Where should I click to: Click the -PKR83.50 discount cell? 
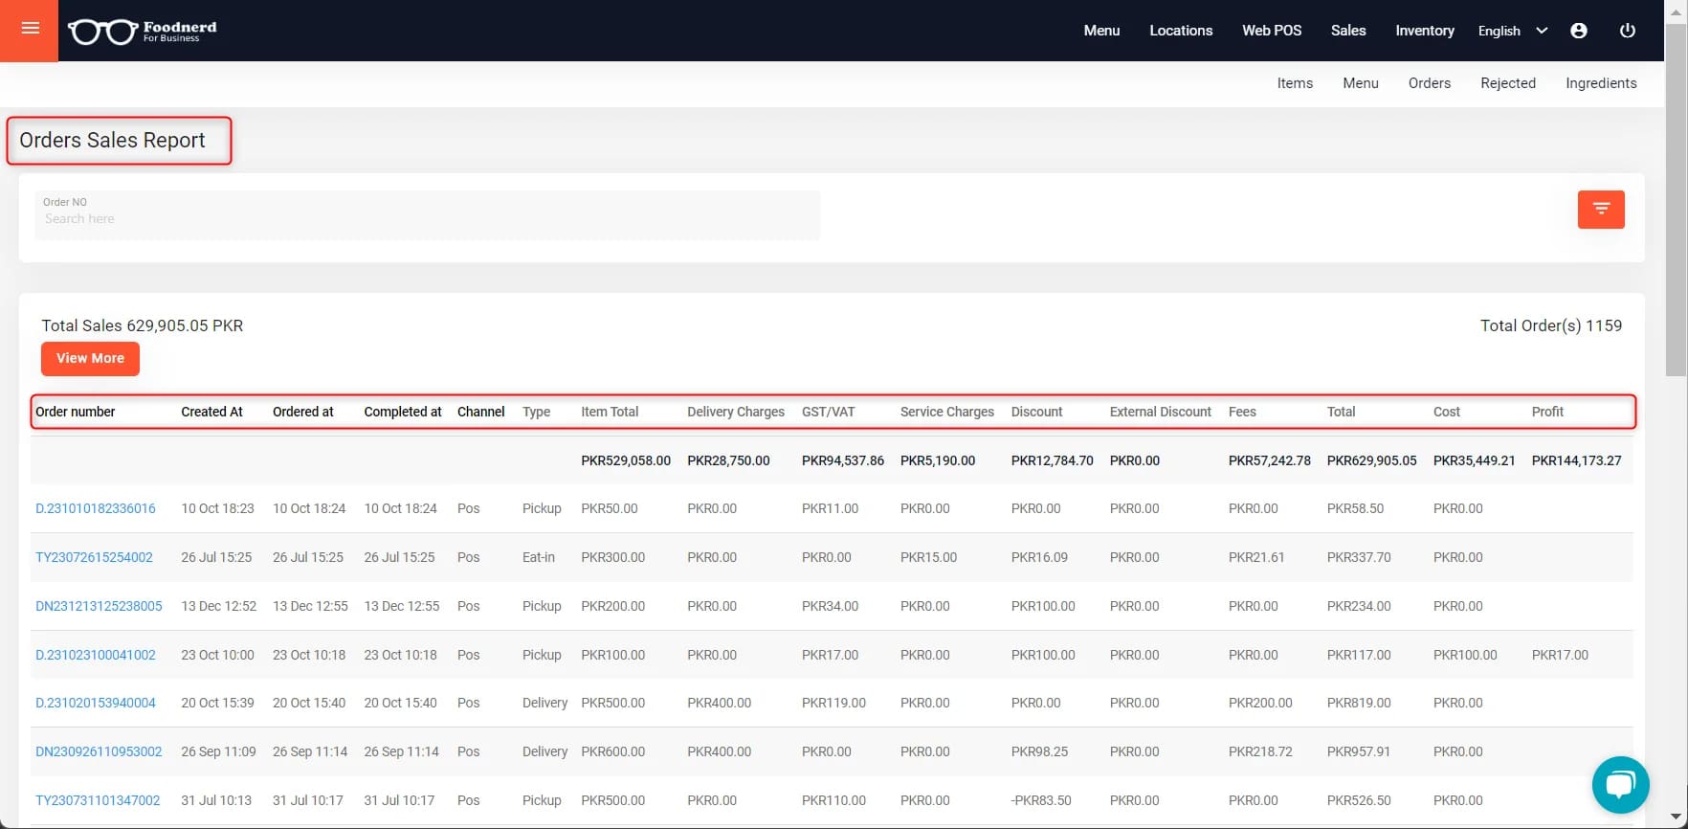point(1041,800)
